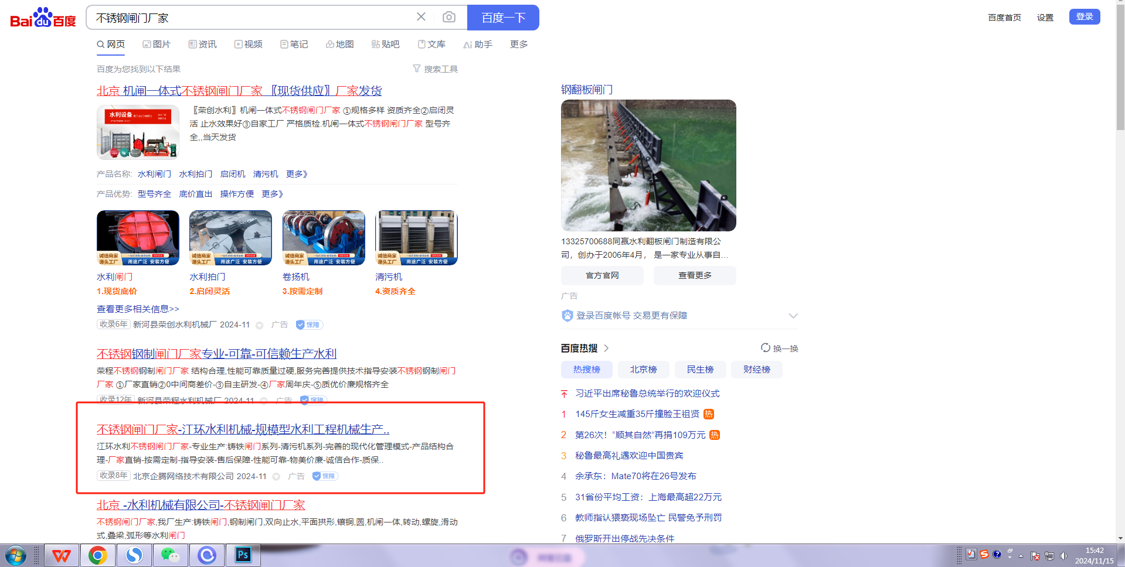Select the 北京榜 hot search tab
The image size is (1125, 567).
(643, 370)
